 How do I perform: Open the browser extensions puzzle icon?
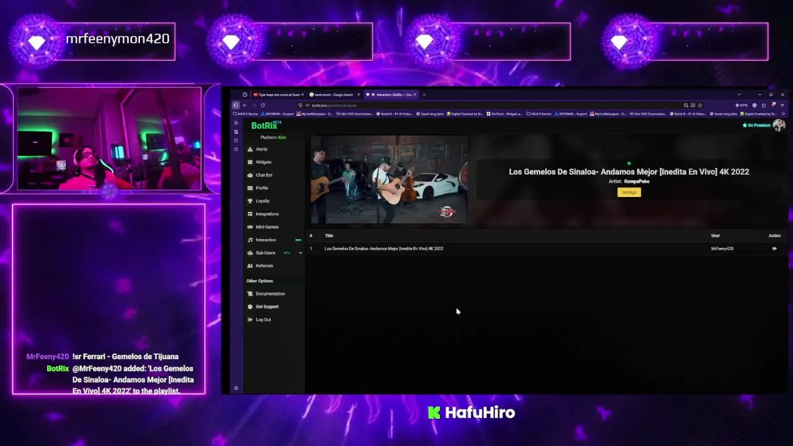point(764,105)
